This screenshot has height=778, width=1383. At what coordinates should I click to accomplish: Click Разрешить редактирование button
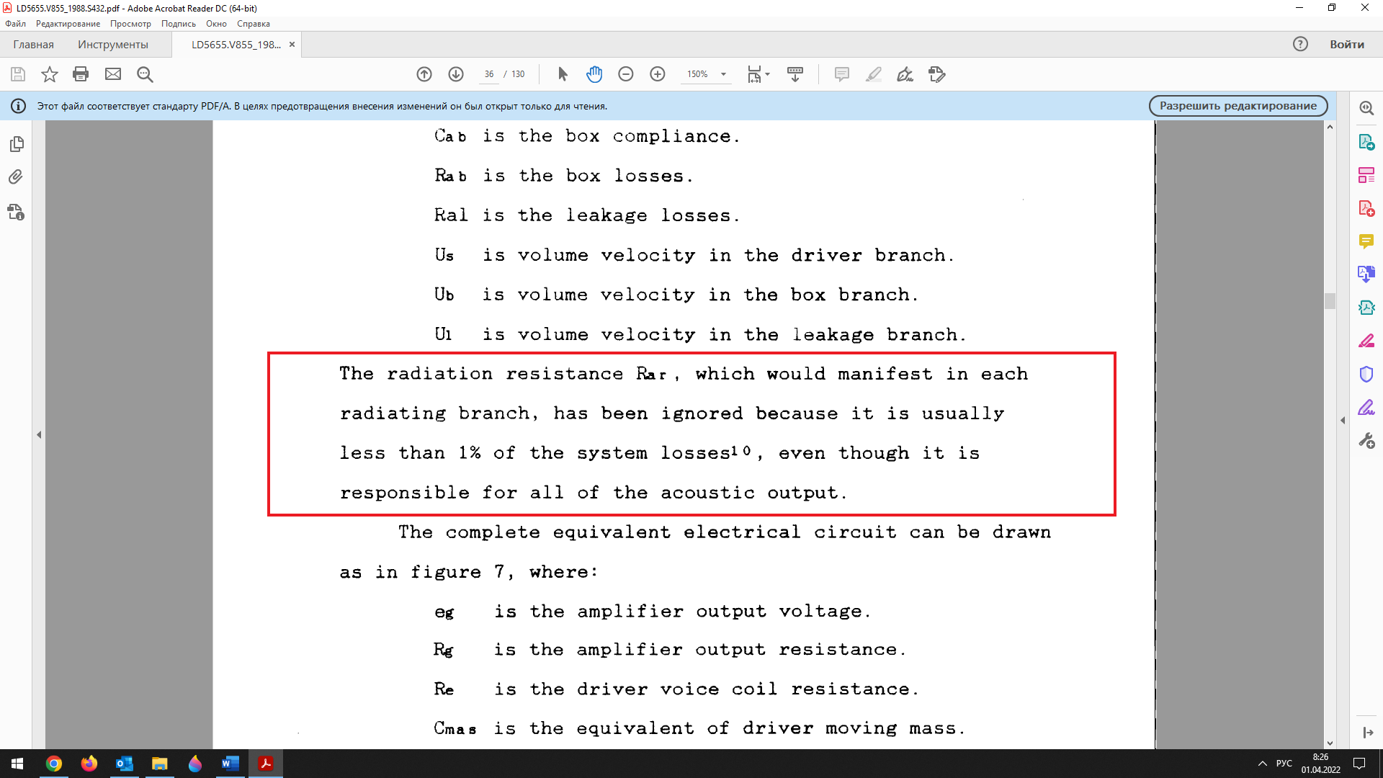click(x=1237, y=106)
